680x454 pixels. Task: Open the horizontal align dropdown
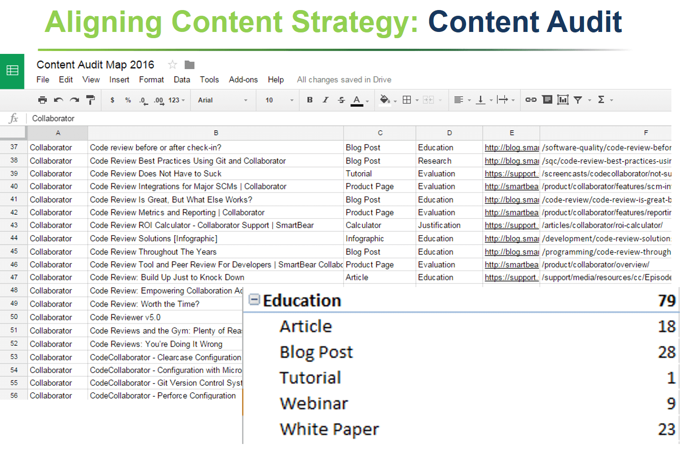click(x=462, y=100)
